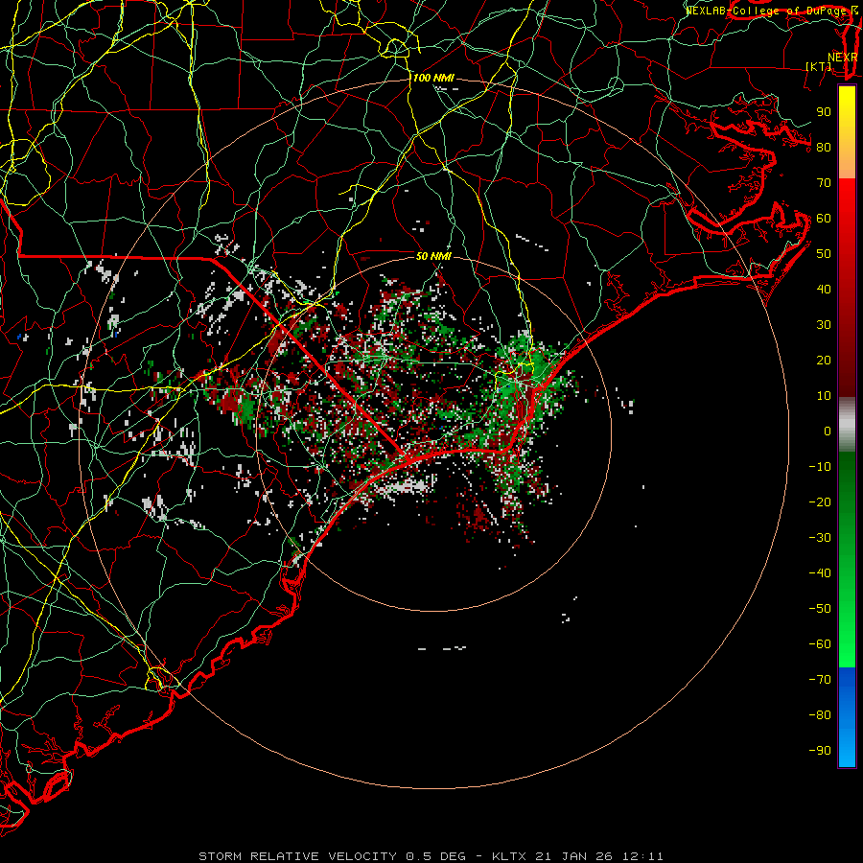Click the storm relative velocity caption at bottom
Image resolution: width=863 pixels, height=863 pixels.
[431, 856]
